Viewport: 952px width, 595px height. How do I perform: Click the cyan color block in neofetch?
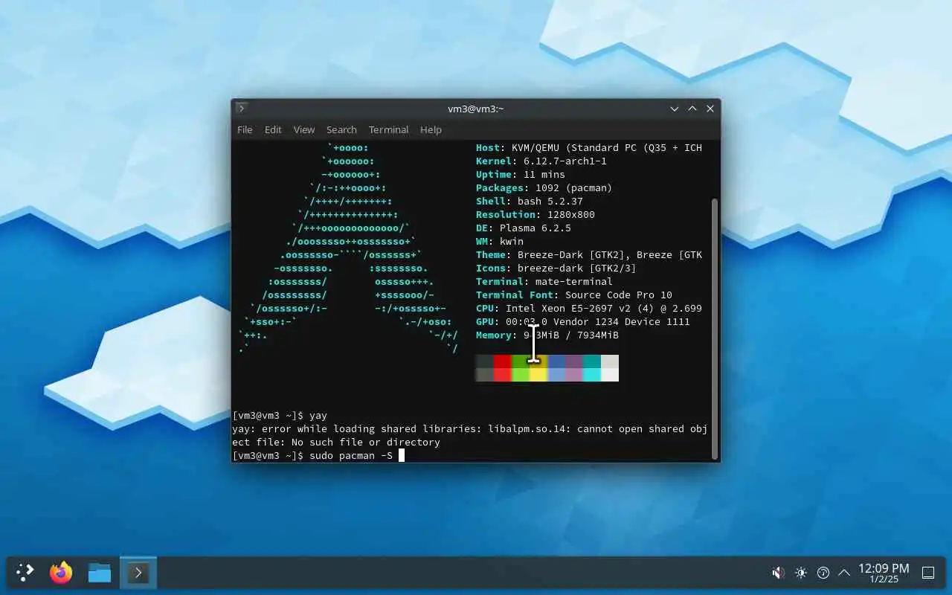click(592, 368)
